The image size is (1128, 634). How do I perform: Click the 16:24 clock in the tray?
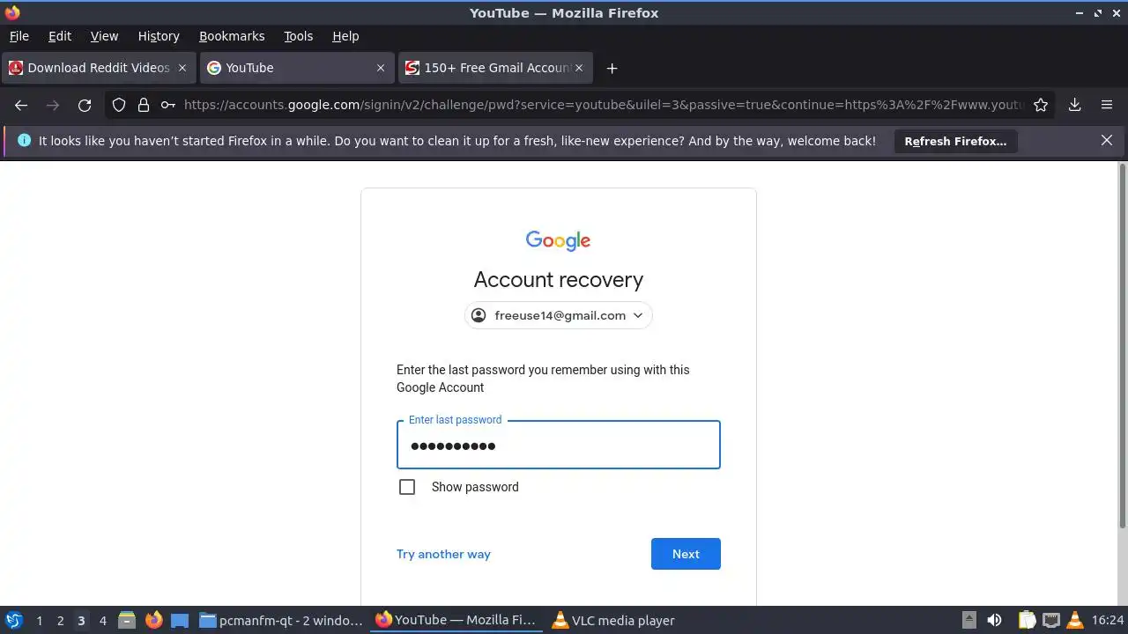tap(1108, 620)
